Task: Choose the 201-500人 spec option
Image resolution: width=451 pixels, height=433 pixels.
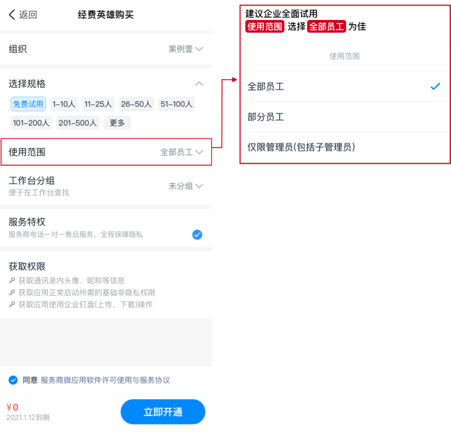Action: pos(77,123)
